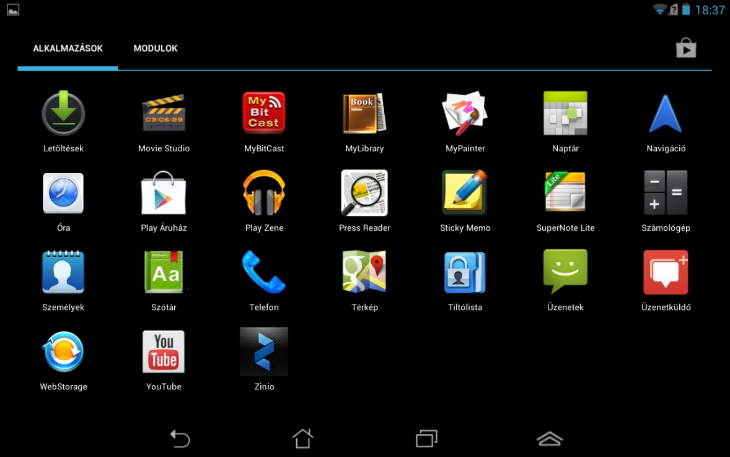
Task: Open the MyBitCast app
Action: [264, 113]
